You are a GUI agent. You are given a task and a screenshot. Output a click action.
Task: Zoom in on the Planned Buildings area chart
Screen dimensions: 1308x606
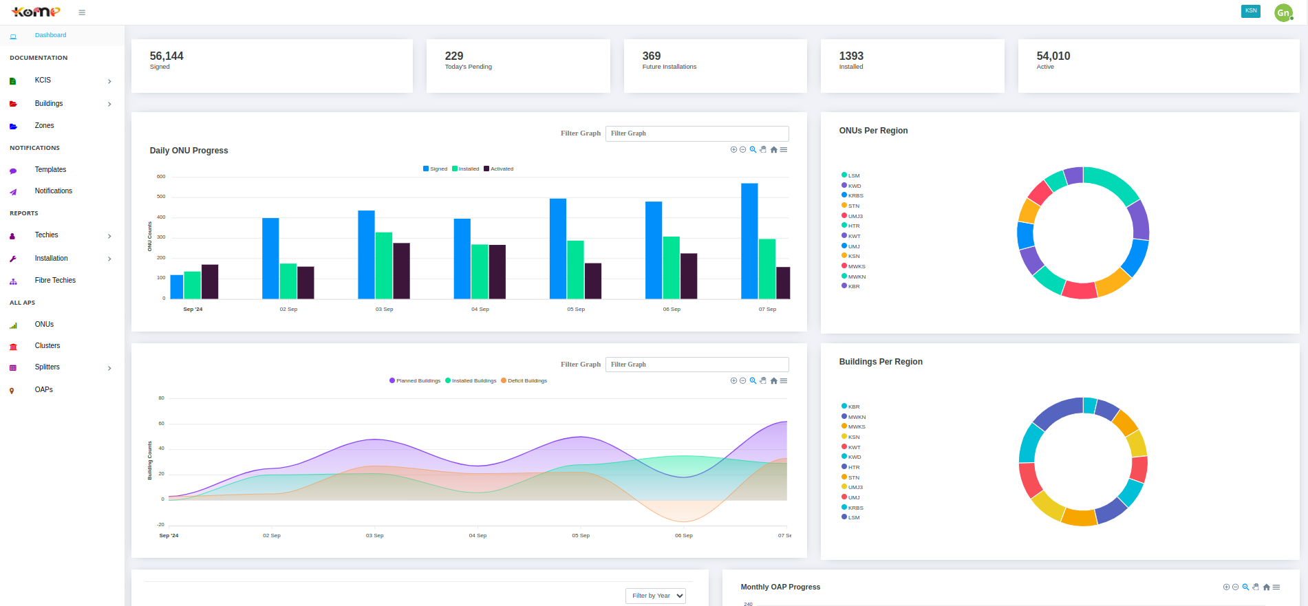coord(733,380)
